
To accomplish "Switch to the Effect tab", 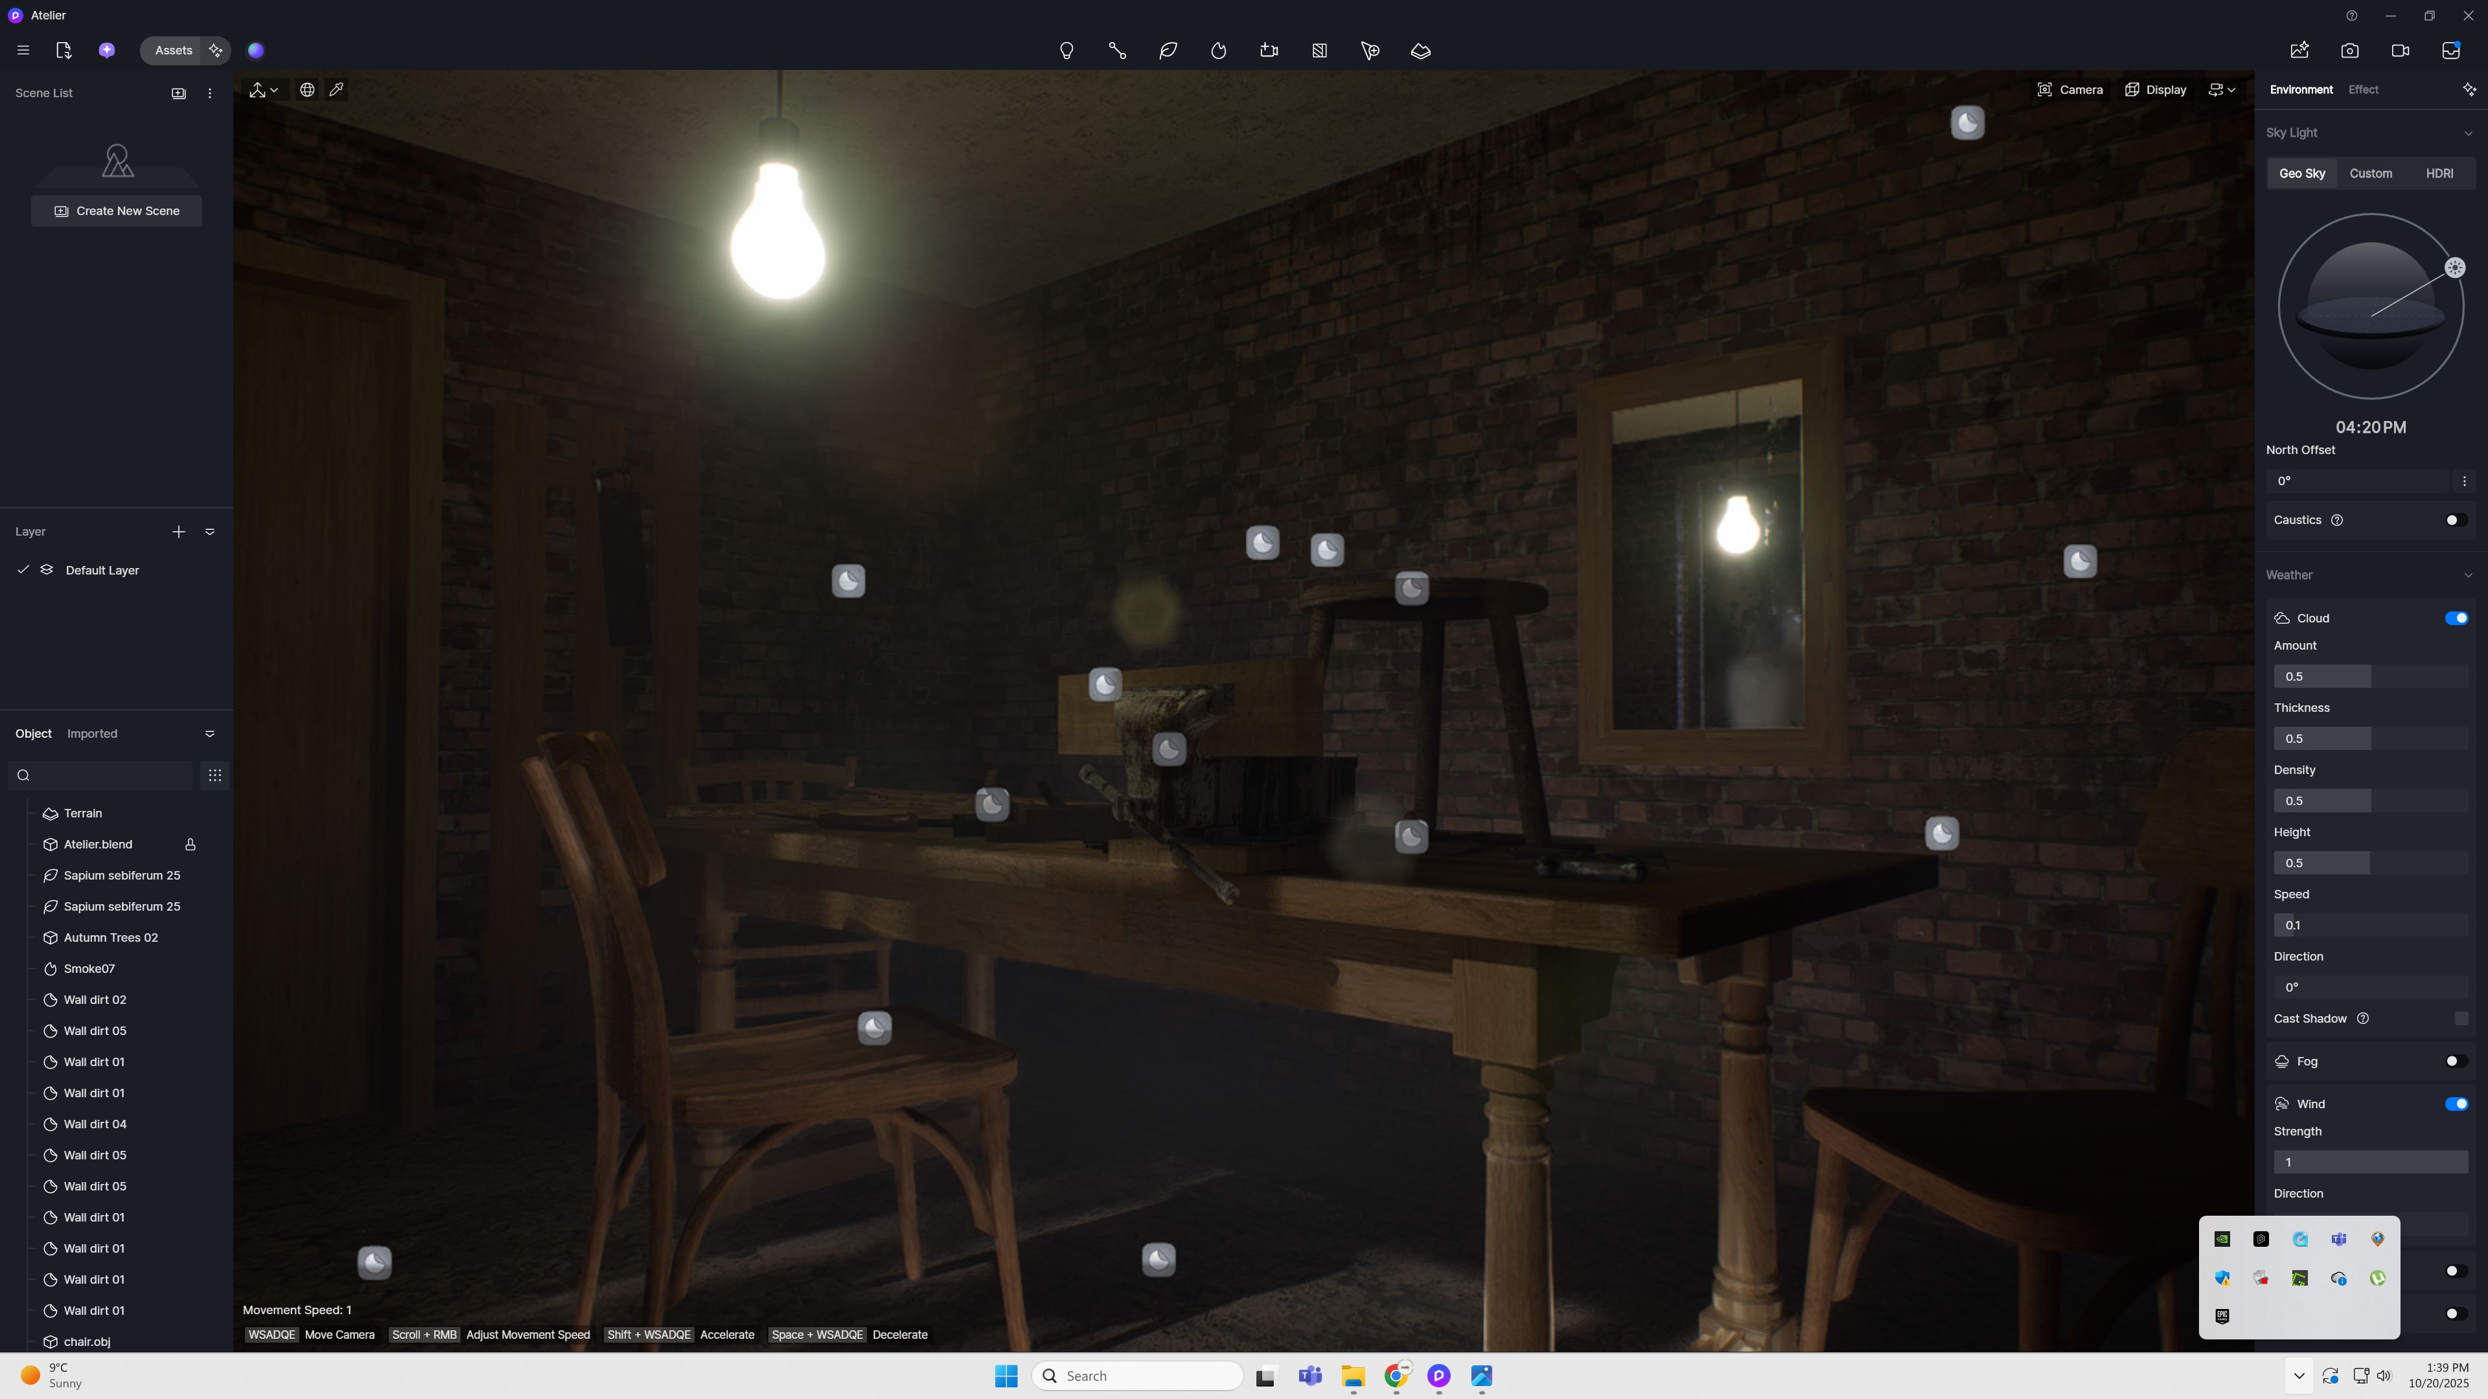I will click(x=2362, y=90).
